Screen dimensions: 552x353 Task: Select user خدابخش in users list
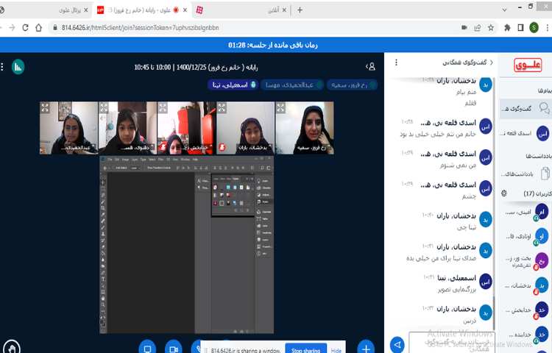tap(527, 310)
